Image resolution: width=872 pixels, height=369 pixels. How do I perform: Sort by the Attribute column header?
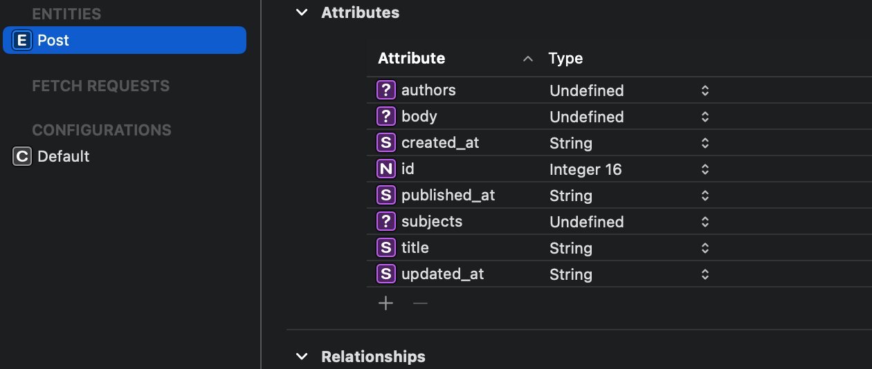click(x=411, y=59)
